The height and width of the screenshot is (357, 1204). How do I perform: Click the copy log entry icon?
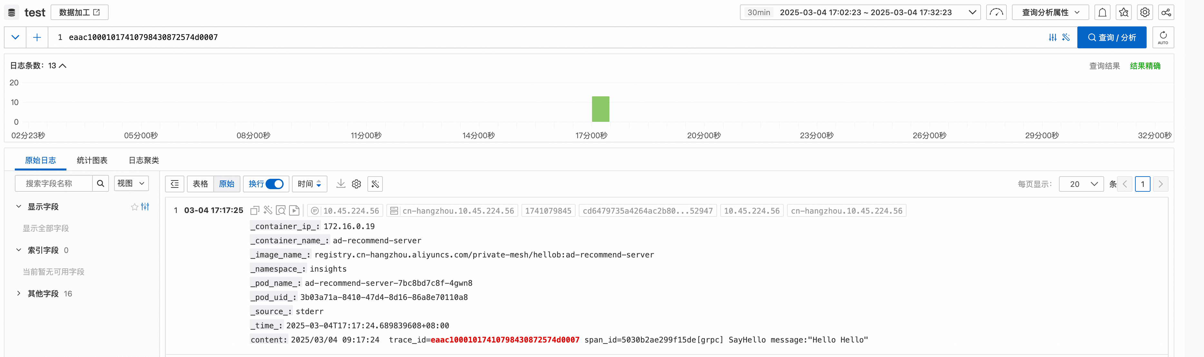(255, 211)
